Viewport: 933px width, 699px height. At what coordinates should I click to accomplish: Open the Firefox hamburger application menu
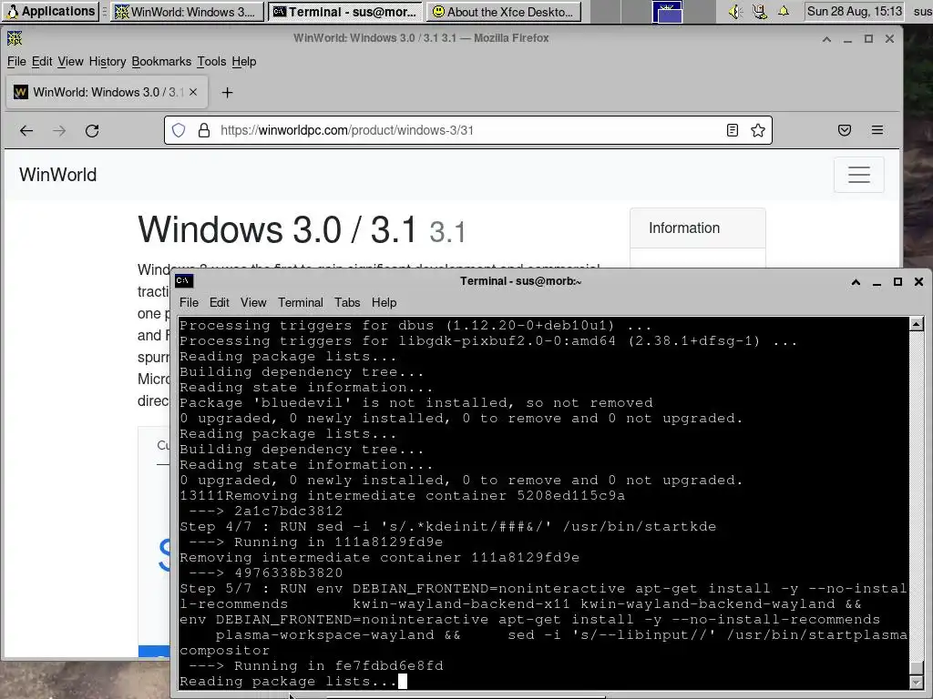click(877, 130)
